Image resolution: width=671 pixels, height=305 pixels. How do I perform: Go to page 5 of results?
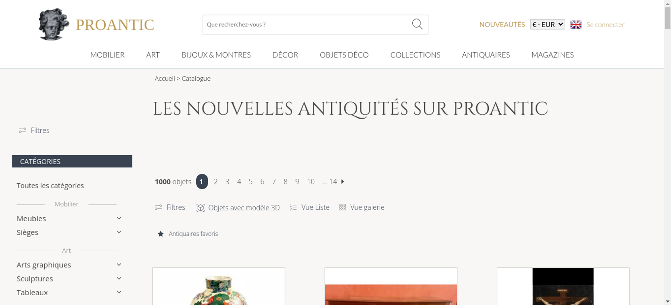click(251, 182)
